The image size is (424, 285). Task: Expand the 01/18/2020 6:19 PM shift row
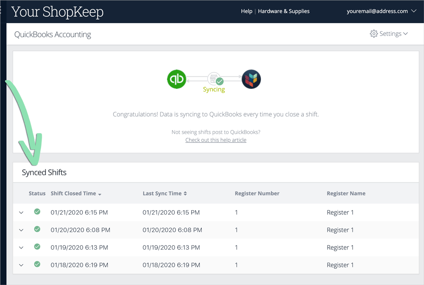point(21,265)
